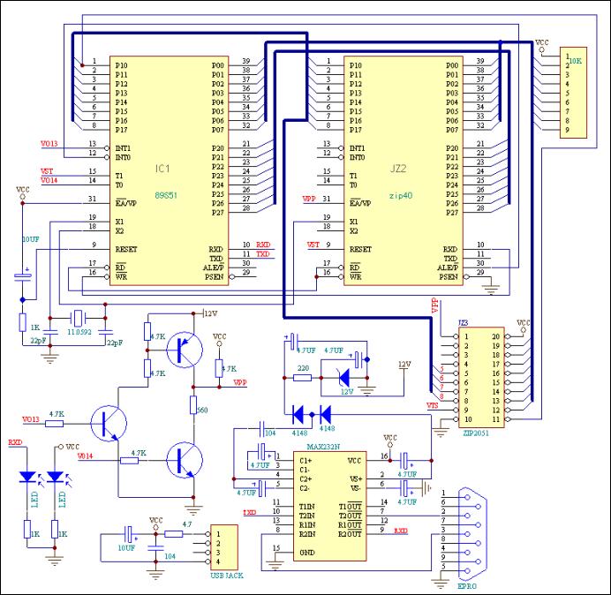Screen dimensions: 611x595
Task: Select the EPRO DB9 connector symbol
Action: click(x=472, y=535)
